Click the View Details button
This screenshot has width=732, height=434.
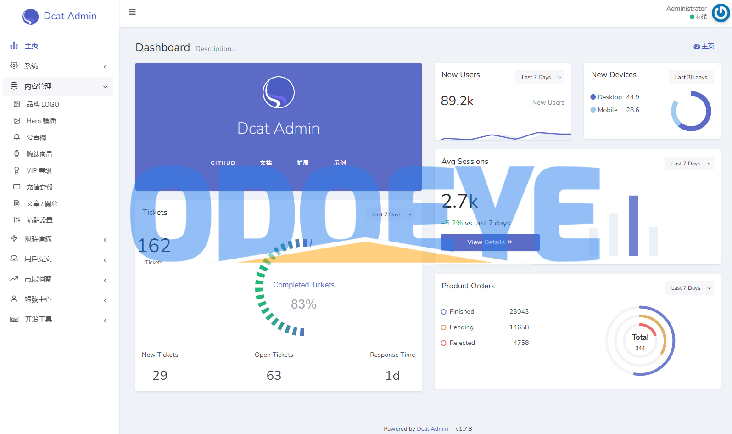490,242
